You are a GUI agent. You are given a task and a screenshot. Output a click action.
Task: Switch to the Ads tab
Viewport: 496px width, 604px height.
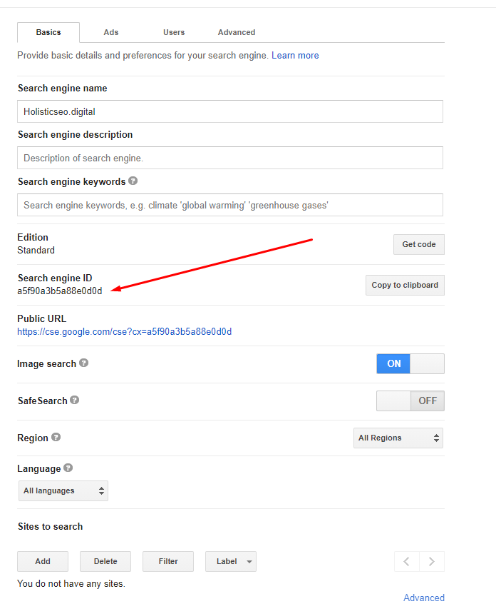111,32
